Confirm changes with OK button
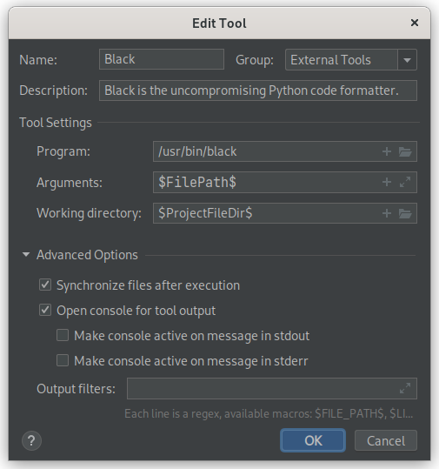 coord(313,440)
